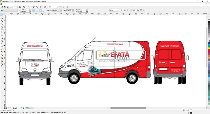Go to the next page arrow
Image resolution: width=210 pixels, height=114 pixels.
pos(20,108)
